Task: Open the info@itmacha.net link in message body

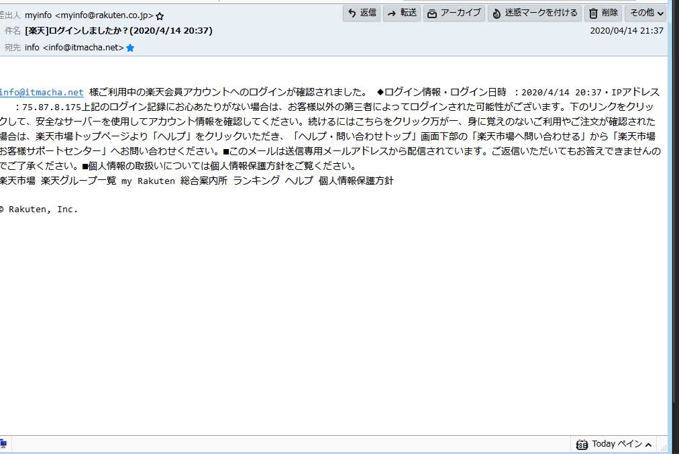Action: [42, 93]
